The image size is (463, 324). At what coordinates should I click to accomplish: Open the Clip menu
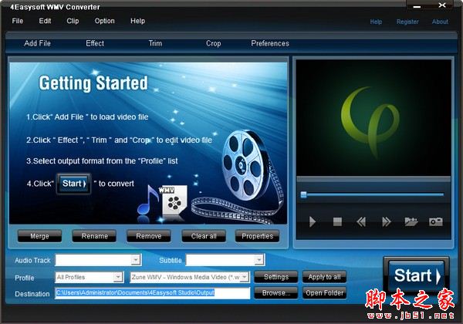coord(73,21)
